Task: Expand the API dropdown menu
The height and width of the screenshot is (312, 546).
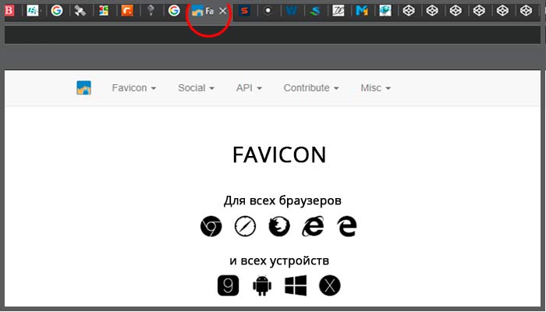Action: click(x=249, y=88)
